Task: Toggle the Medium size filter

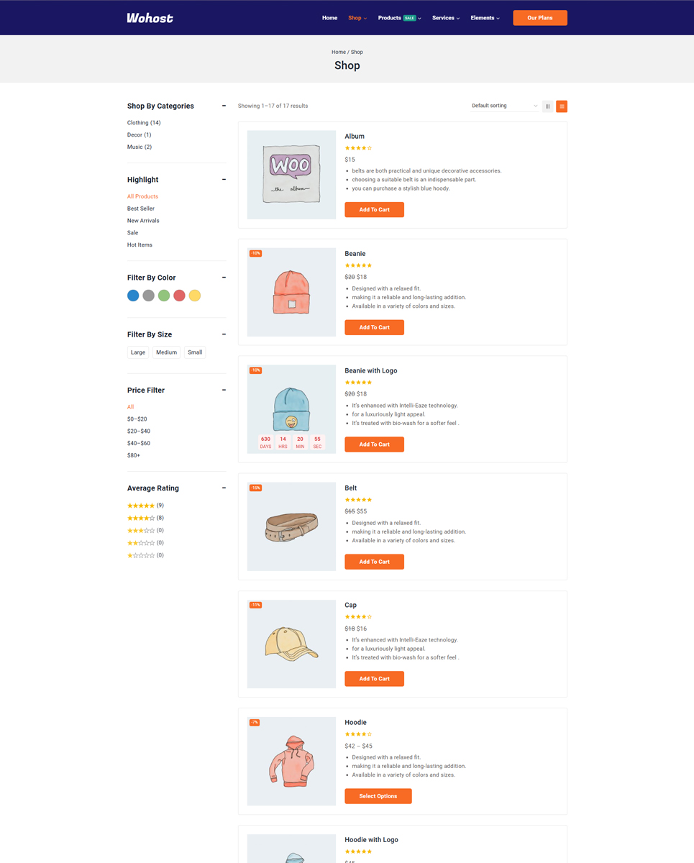Action: (x=166, y=352)
